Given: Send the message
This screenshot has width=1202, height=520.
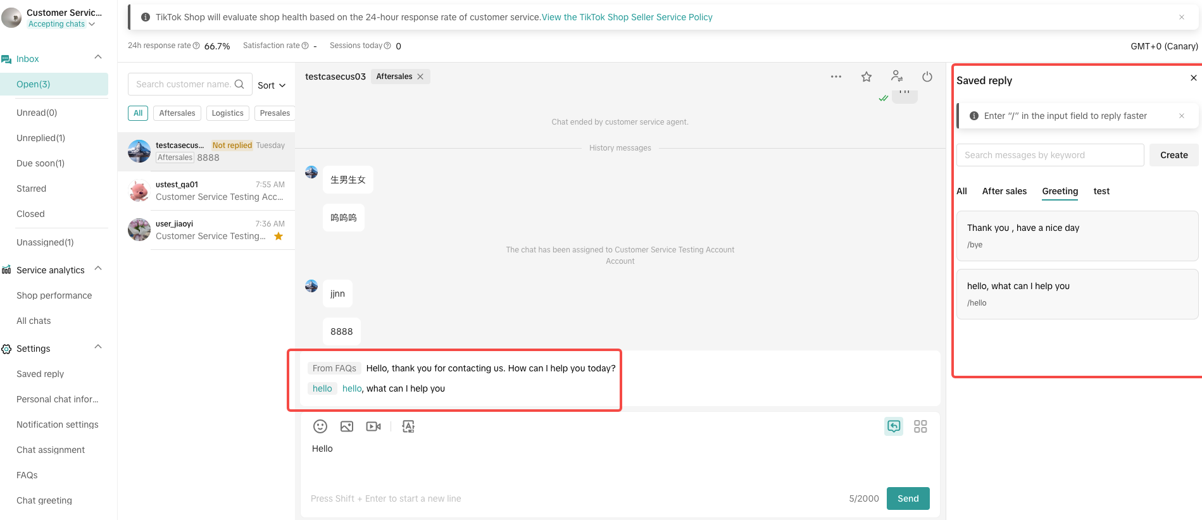Looking at the screenshot, I should pos(908,498).
